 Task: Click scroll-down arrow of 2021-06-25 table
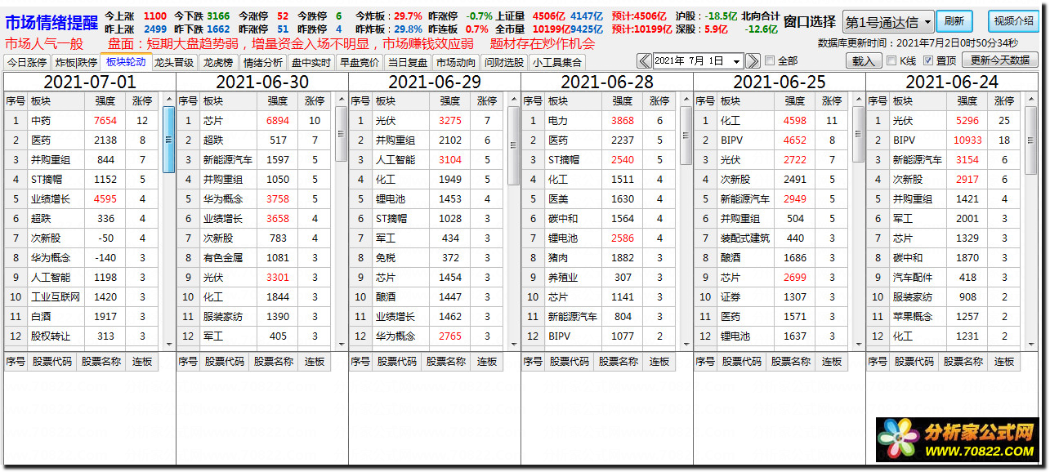tap(859, 345)
